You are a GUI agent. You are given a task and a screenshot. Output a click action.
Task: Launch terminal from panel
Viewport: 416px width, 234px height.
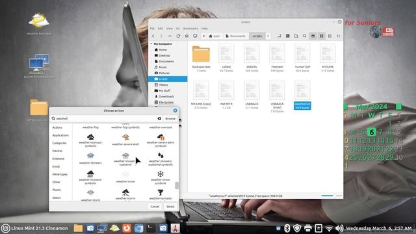151,228
